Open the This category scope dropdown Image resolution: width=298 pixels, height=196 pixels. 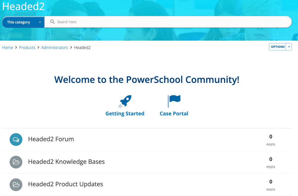click(x=23, y=22)
